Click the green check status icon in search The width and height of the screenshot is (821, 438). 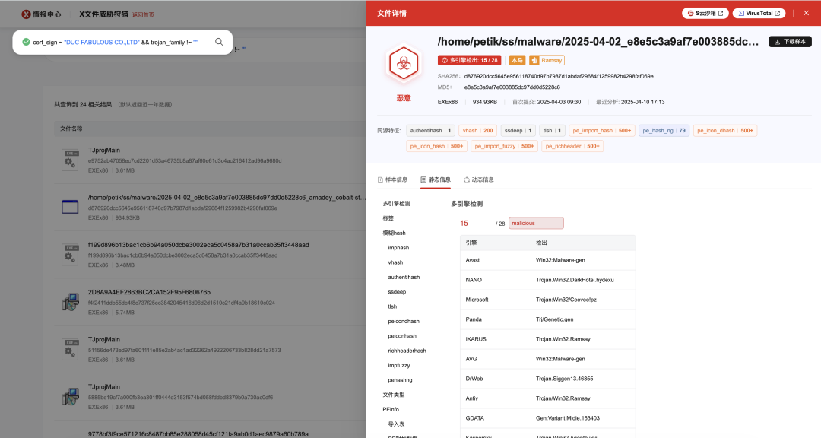click(x=26, y=42)
